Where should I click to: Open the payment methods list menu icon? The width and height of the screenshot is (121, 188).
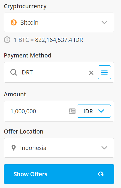click(104, 72)
